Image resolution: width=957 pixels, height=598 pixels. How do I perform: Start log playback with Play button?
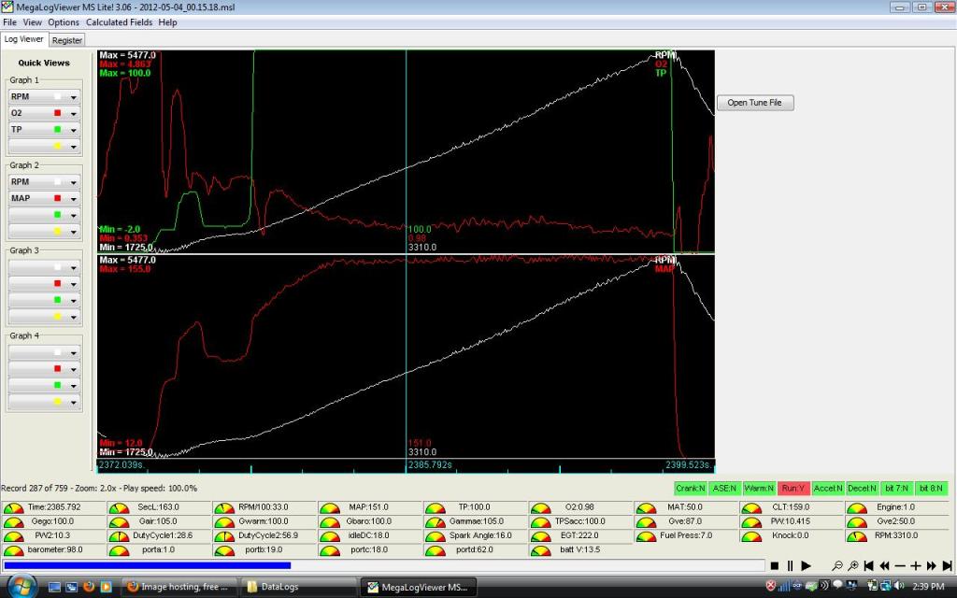click(806, 566)
